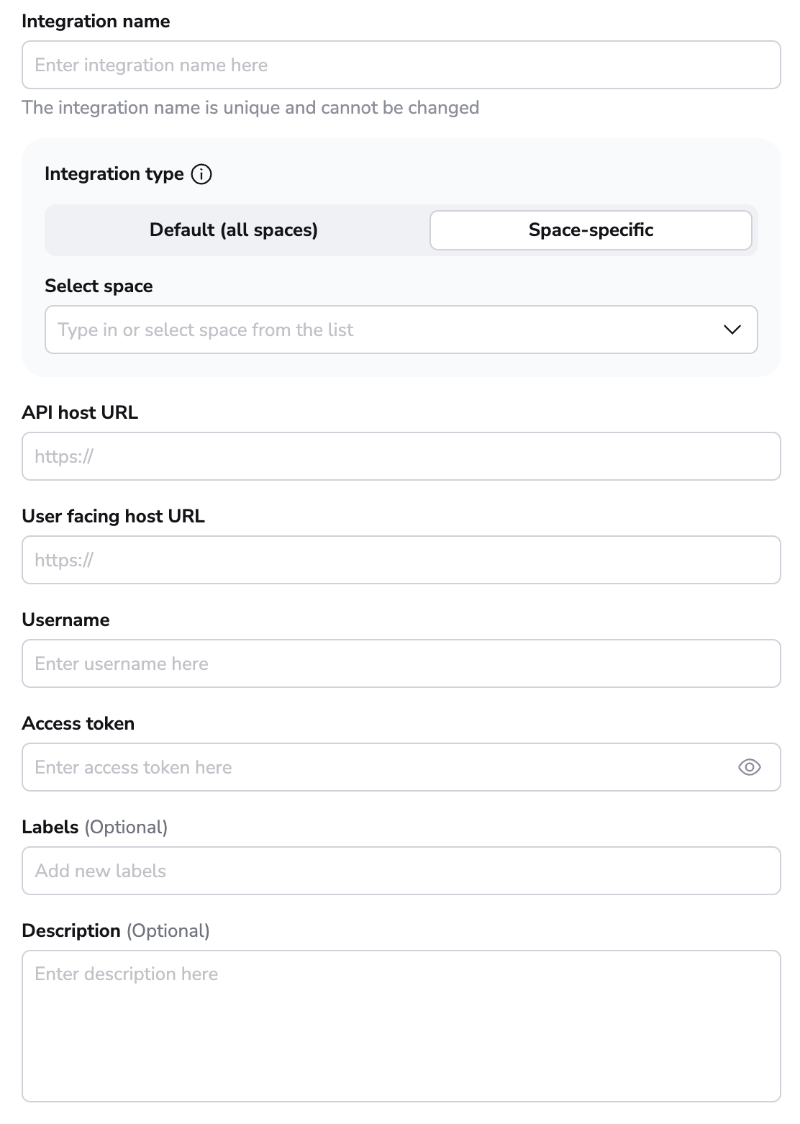Click the Integration type info icon
The image size is (800, 1124).
202,173
